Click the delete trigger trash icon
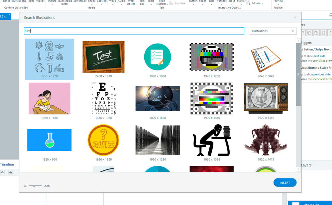Viewport: 332px width, 205px height. (323, 33)
